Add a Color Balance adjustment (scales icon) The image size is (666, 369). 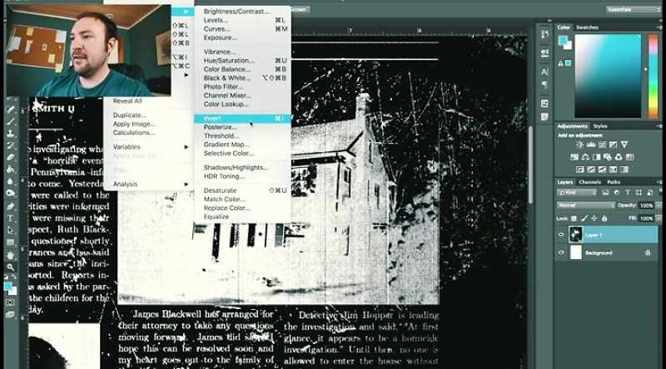click(585, 157)
